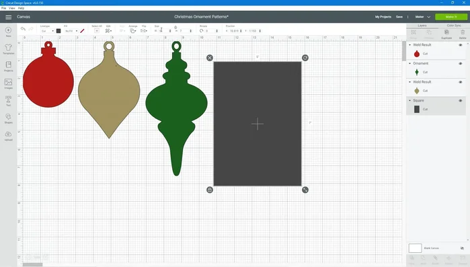Screen dimensions: 470x267
Task: Hide the Ornament layer
Action: [x=461, y=63]
